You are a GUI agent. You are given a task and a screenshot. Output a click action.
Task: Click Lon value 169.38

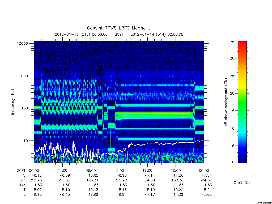pos(177,180)
